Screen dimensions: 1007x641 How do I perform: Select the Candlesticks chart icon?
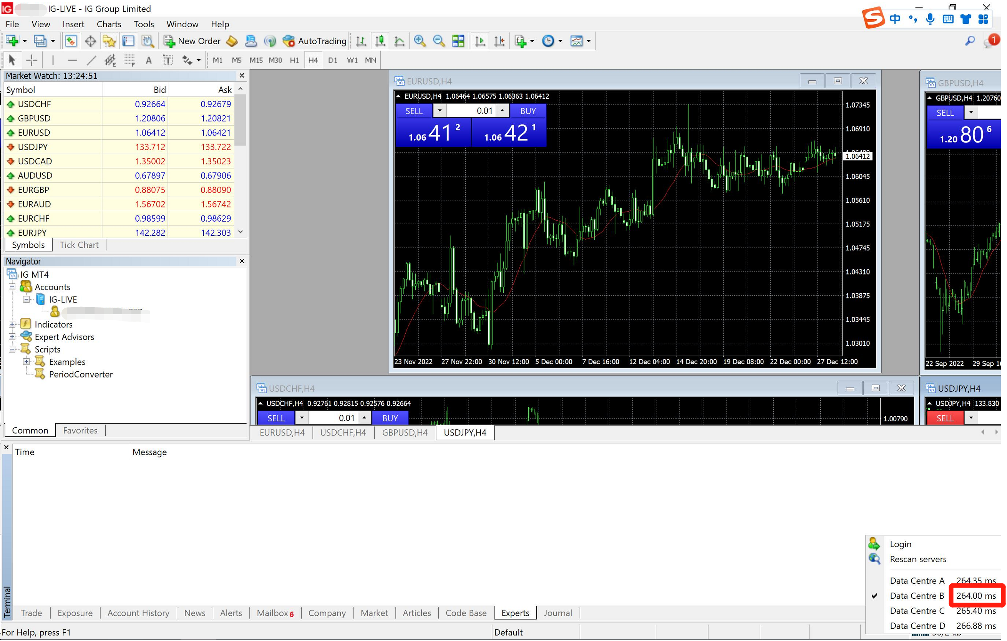click(x=380, y=41)
